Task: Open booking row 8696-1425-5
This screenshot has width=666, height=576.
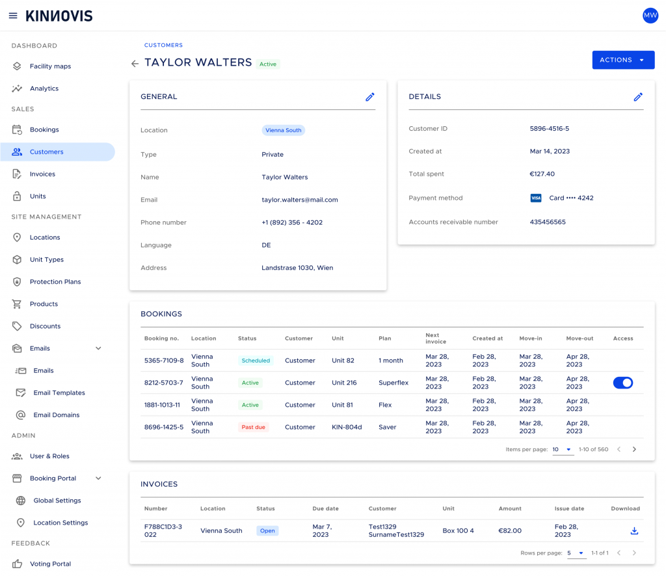Action: (x=392, y=427)
